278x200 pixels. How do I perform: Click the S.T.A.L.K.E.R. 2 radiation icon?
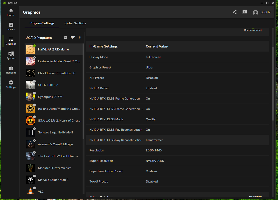[x=31, y=121]
